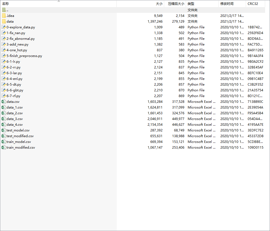
Task: Select file name 1-fix_nan.py
Action: (x=16, y=33)
